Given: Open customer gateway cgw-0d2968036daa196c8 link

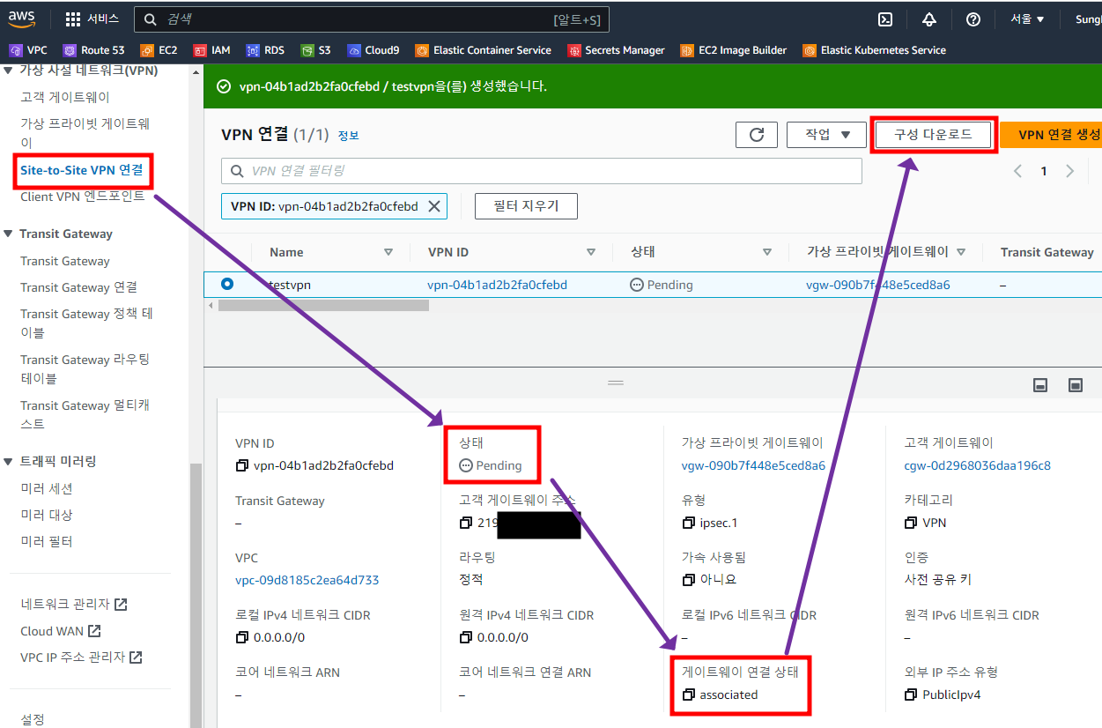Looking at the screenshot, I should 978,465.
